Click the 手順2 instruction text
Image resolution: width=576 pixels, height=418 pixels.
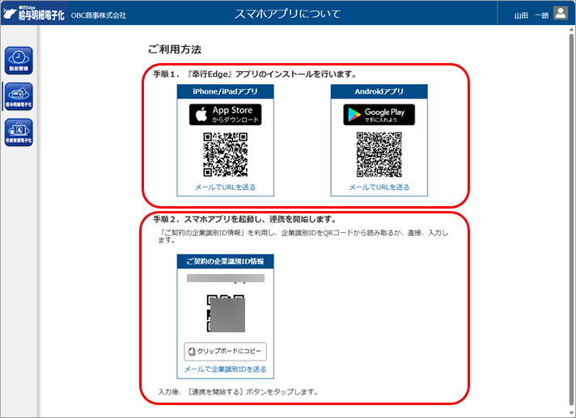(x=245, y=219)
